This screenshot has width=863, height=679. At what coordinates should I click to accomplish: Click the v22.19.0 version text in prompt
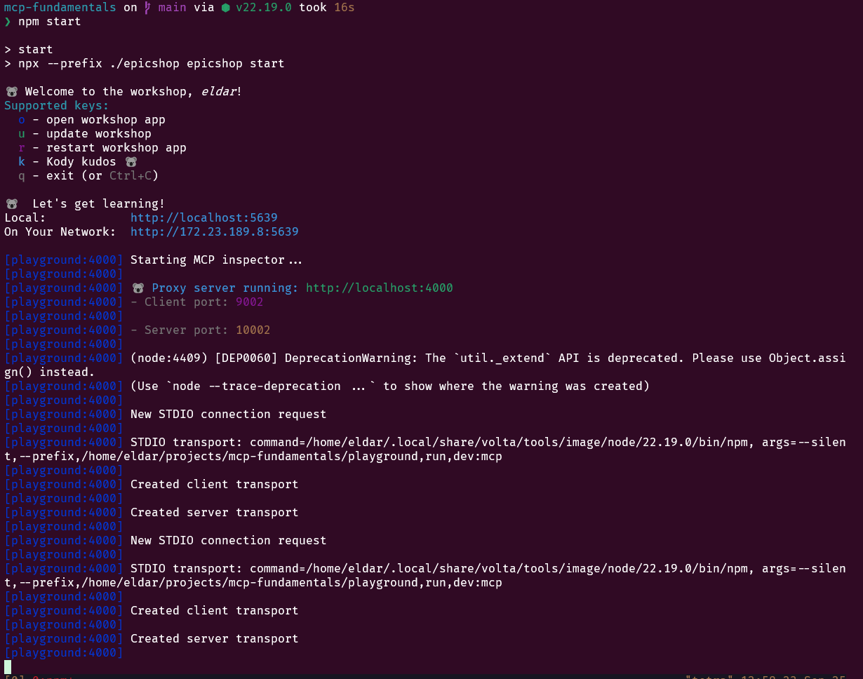tap(263, 8)
